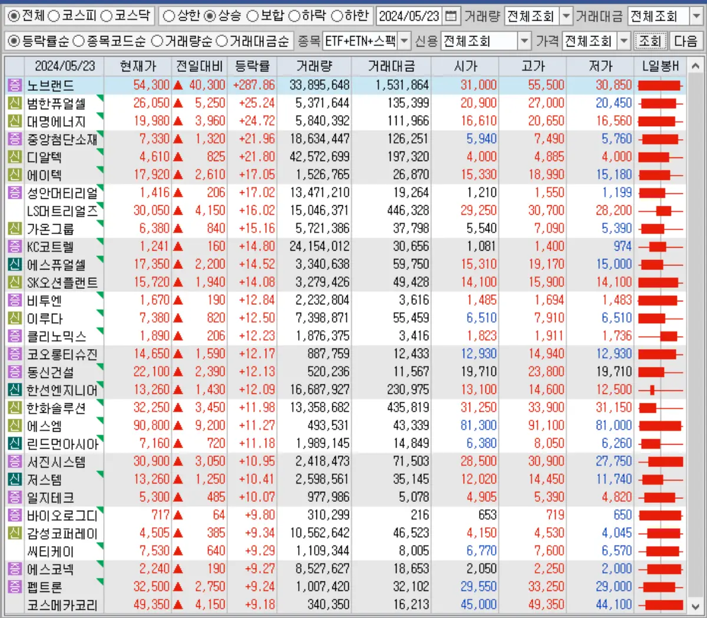Open the 신용 전체조회 dropdown
The width and height of the screenshot is (707, 618).
pyautogui.click(x=524, y=41)
